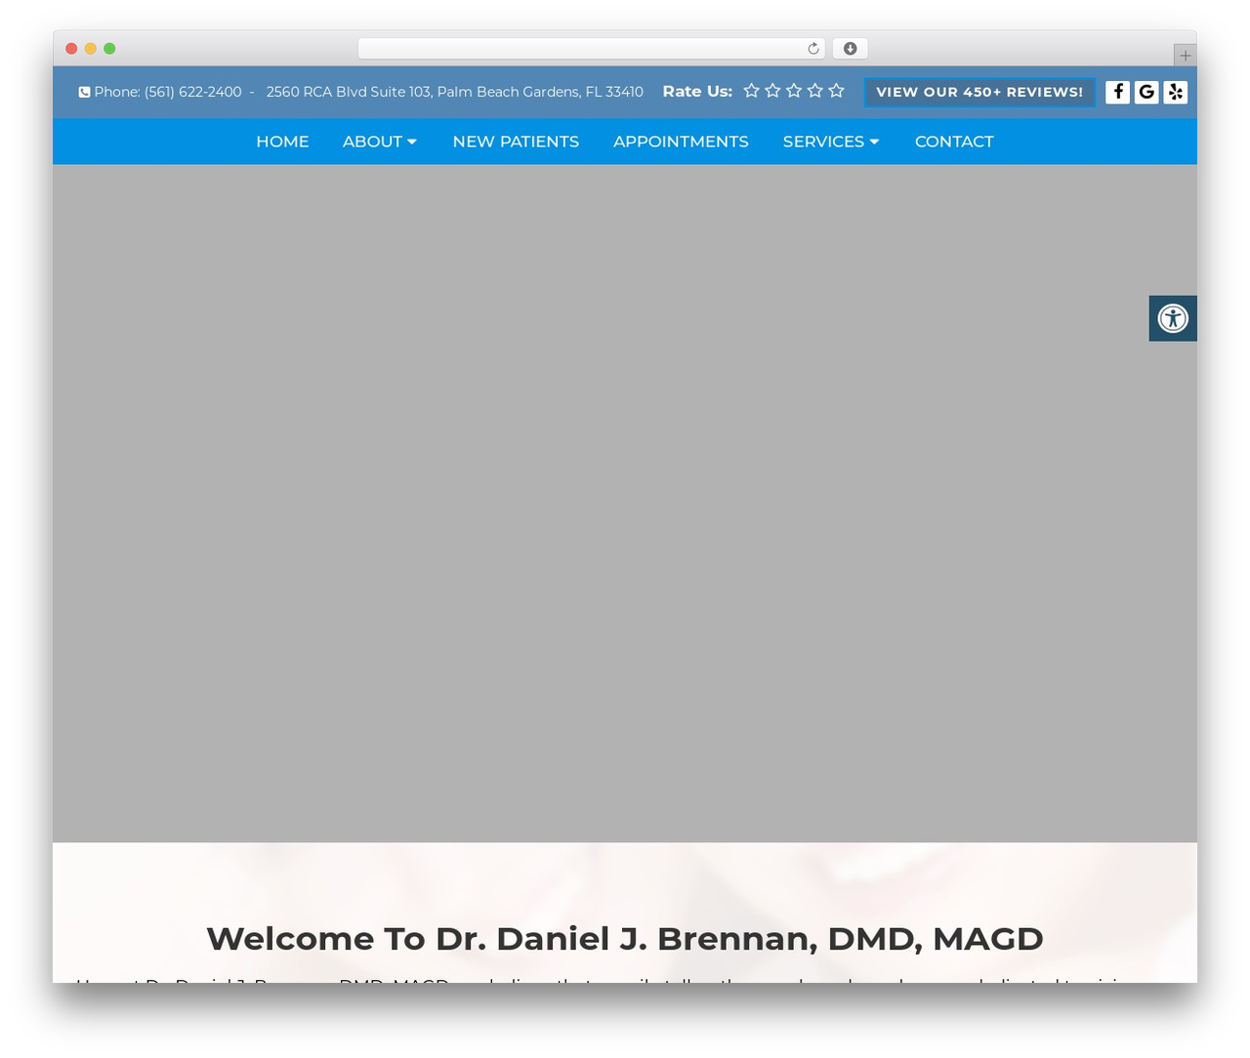The image size is (1250, 1058).
Task: Rate one star in Rate Us
Action: [751, 91]
